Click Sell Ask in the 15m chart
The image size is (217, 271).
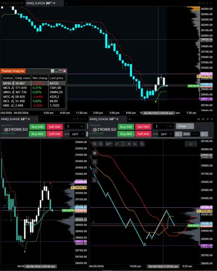tap(55, 134)
